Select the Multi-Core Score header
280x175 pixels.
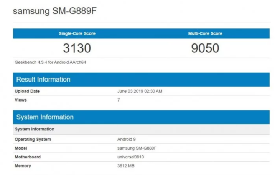click(x=205, y=33)
